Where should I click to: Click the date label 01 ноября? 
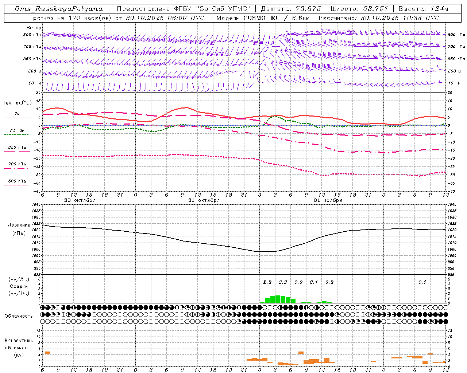point(328,200)
